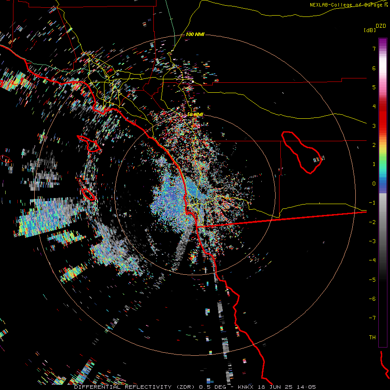The width and height of the screenshot is (390, 390).
Task: Click the '-7' value on the dB scale
Action: pos(372,318)
